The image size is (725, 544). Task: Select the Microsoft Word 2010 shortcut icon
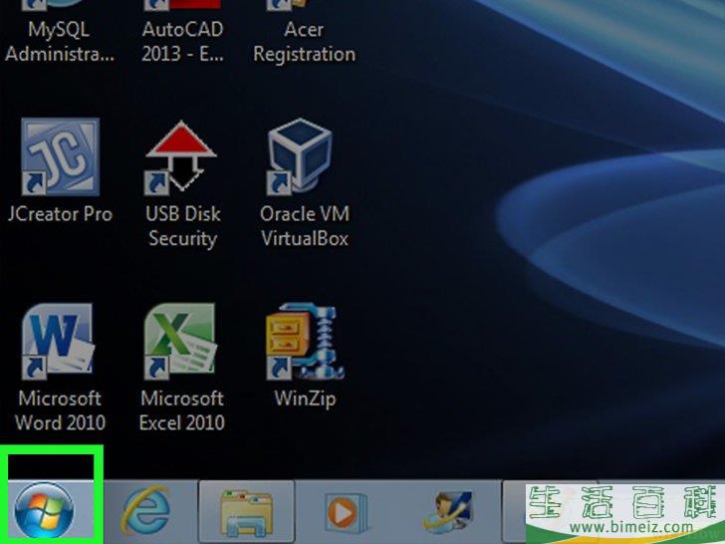59,343
